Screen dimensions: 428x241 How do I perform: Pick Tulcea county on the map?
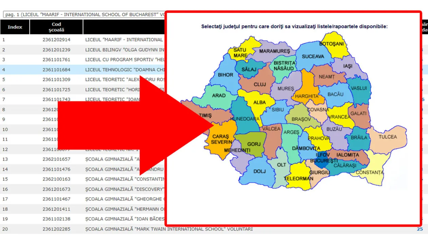click(388, 137)
